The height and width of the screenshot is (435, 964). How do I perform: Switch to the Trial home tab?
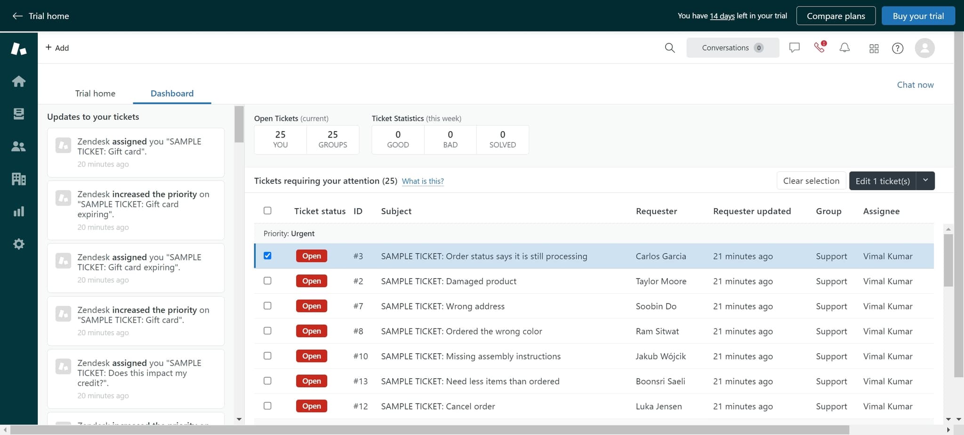tap(95, 93)
